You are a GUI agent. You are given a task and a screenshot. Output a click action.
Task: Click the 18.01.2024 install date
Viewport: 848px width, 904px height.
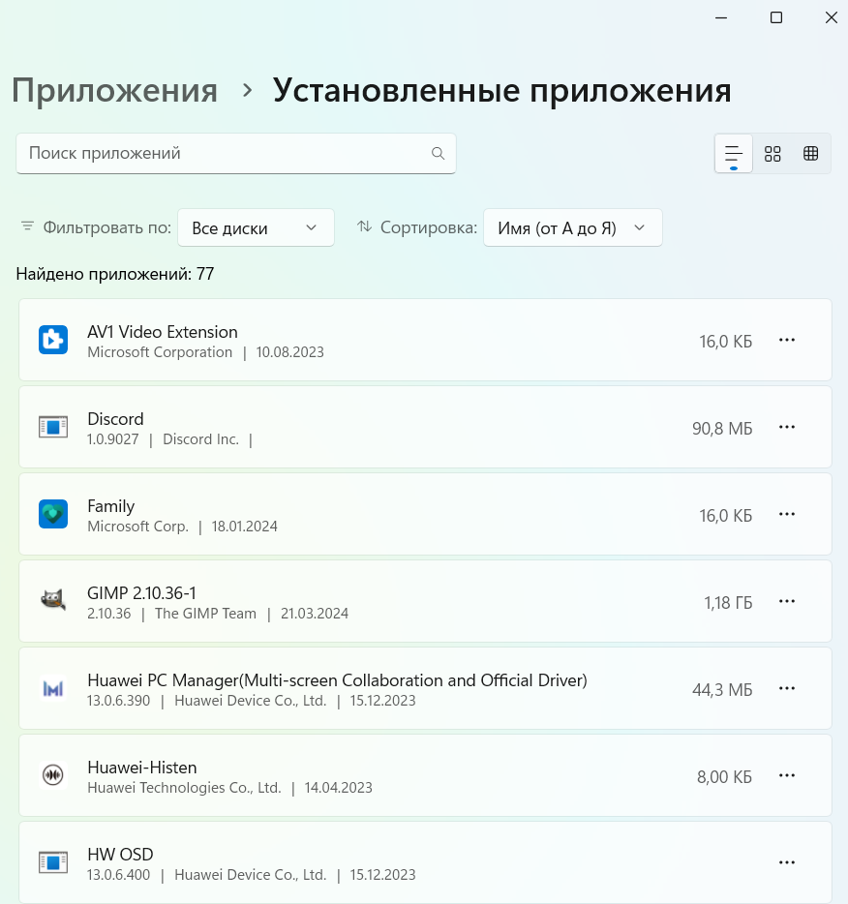(x=244, y=527)
